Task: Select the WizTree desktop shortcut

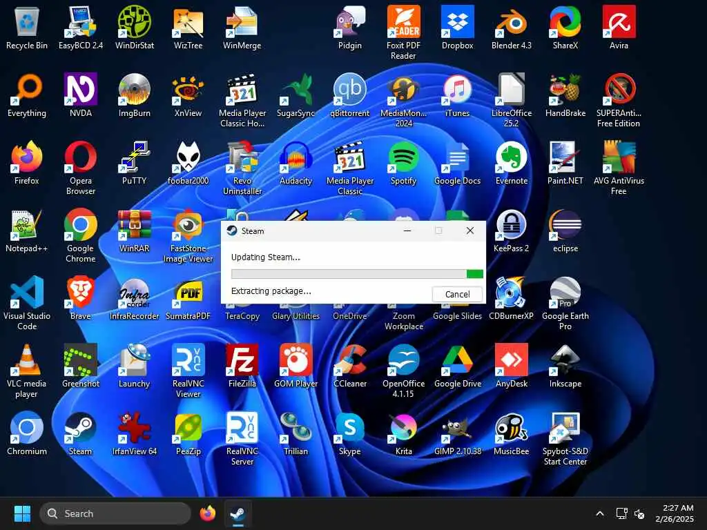Action: (188, 27)
